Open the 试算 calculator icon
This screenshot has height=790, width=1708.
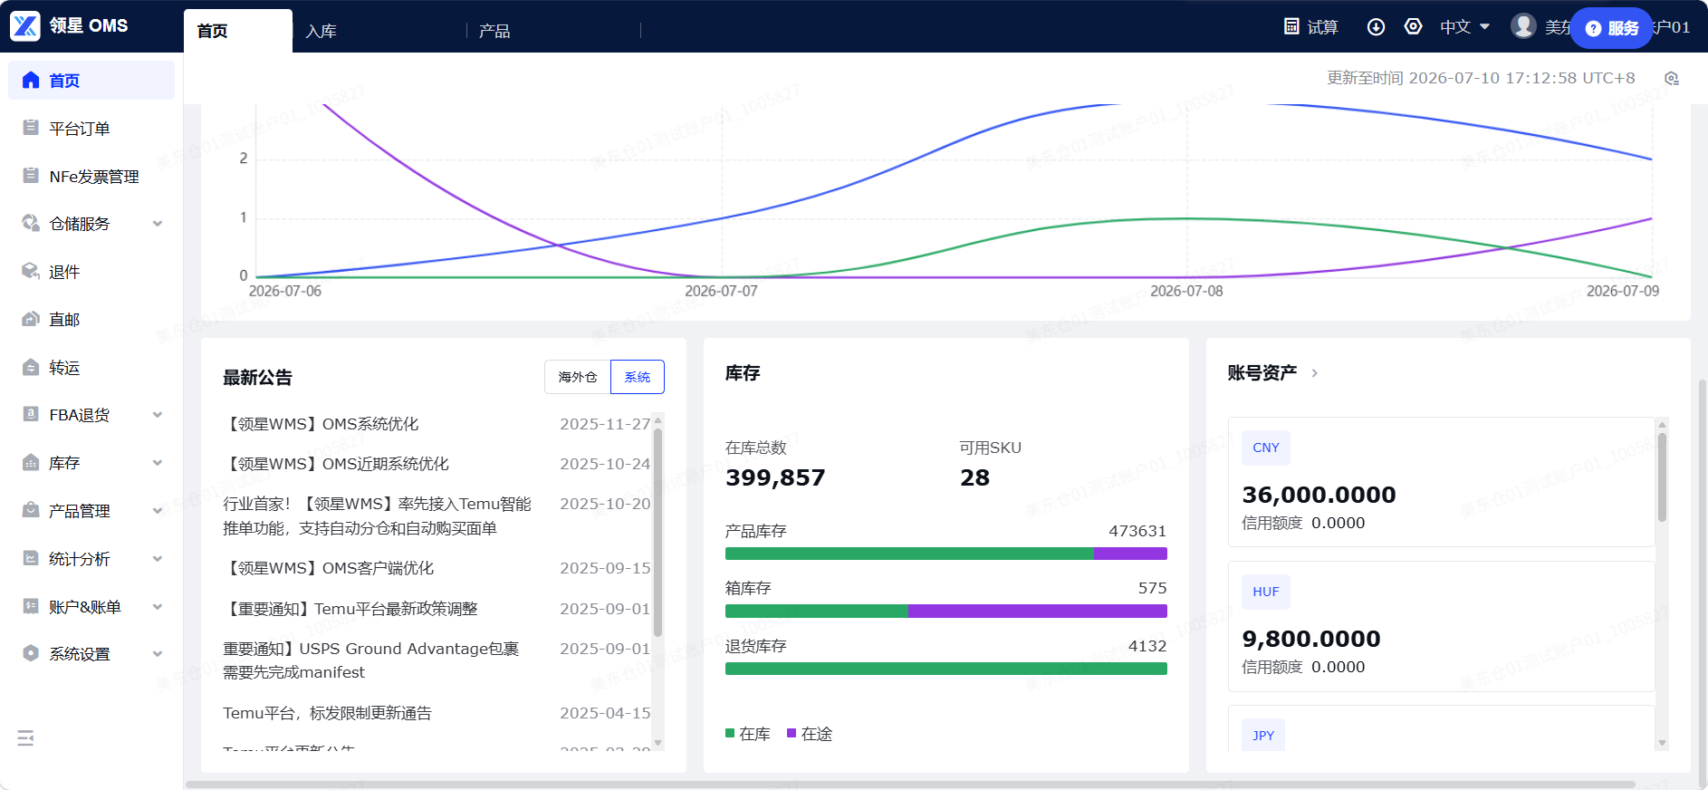(x=1292, y=26)
